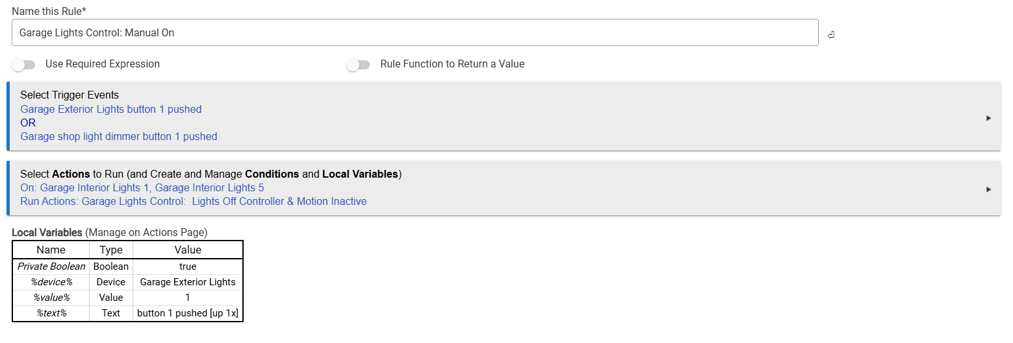Click the %text% variable name cell
1013x343 pixels.
(x=51, y=313)
